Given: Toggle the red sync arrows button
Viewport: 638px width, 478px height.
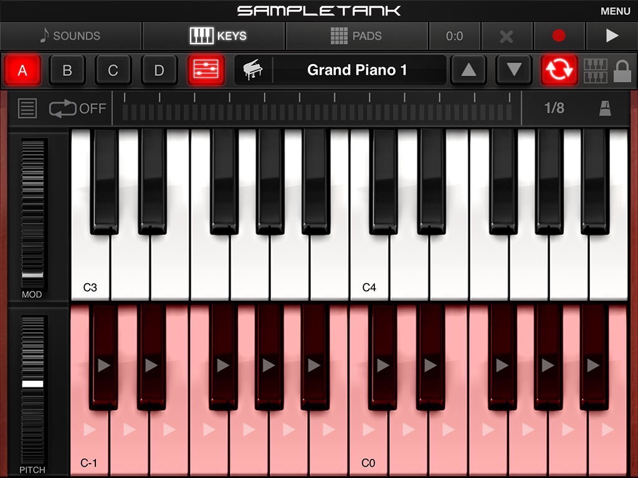Looking at the screenshot, I should [x=559, y=70].
